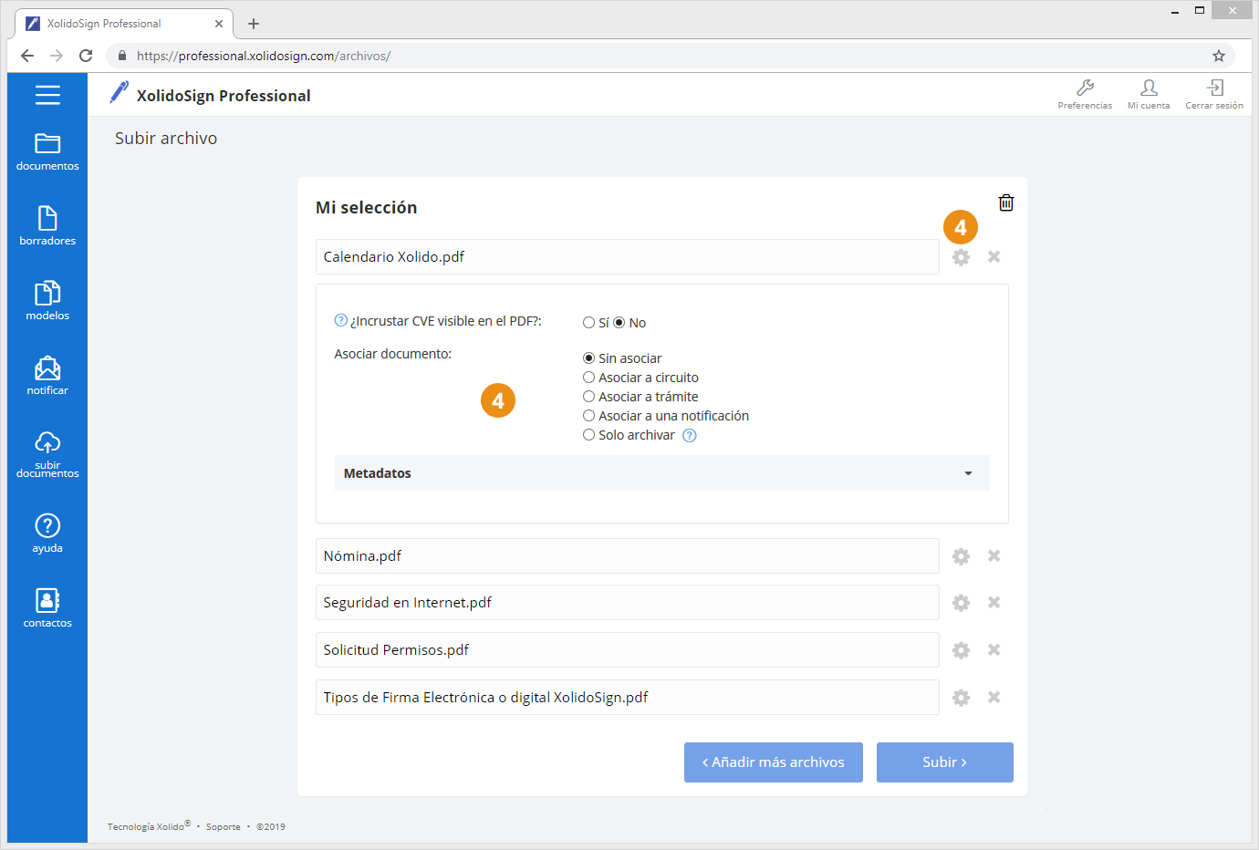Choose Asociar a trámite option
The image size is (1259, 850).
point(588,397)
